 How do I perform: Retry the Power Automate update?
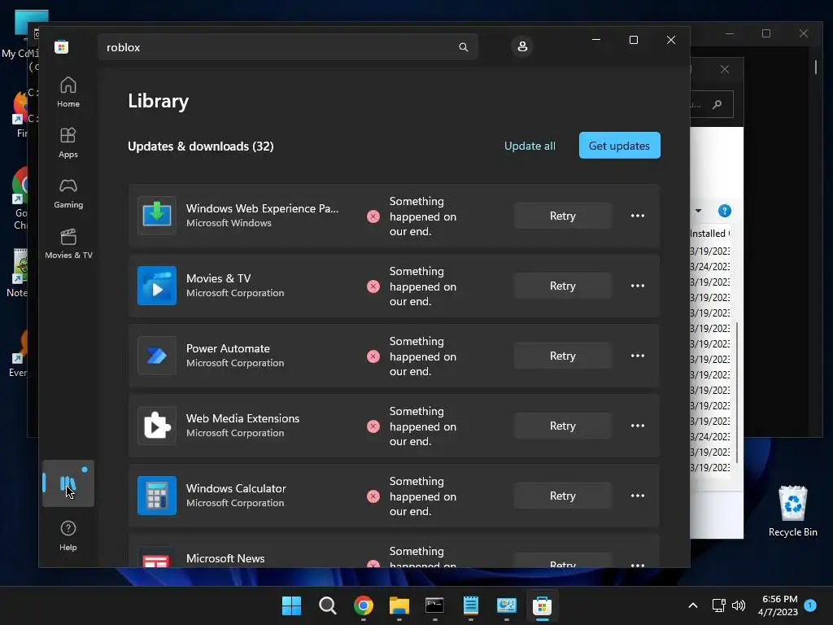click(563, 356)
